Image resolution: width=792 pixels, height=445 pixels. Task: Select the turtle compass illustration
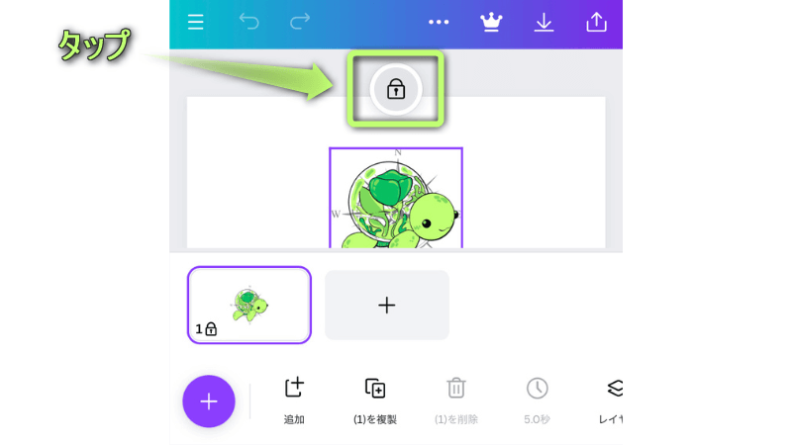(396, 198)
